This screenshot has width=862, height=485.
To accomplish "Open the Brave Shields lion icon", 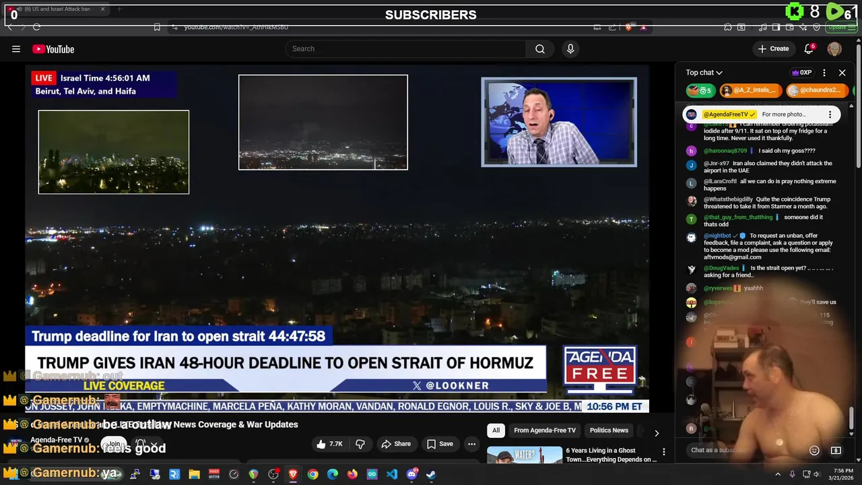I will click(628, 27).
